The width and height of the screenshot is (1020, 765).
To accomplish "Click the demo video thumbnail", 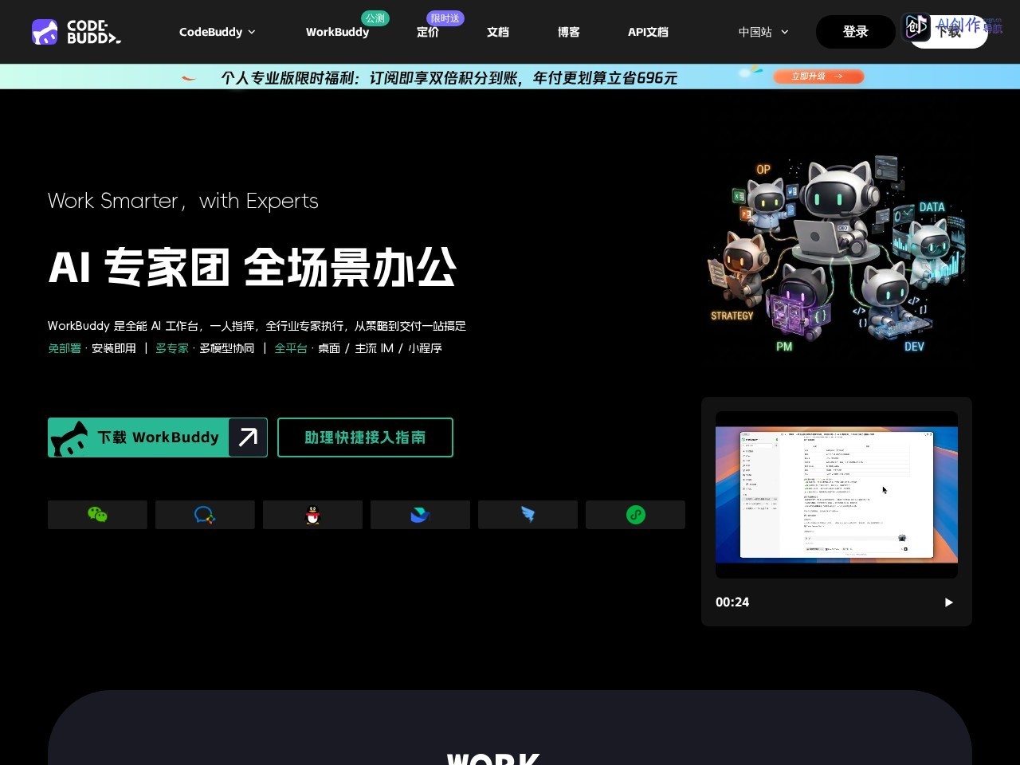I will pyautogui.click(x=837, y=494).
